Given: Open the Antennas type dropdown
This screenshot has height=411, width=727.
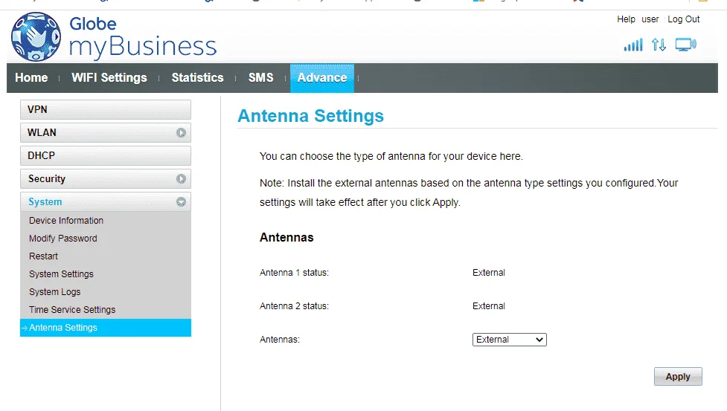Looking at the screenshot, I should pyautogui.click(x=510, y=339).
